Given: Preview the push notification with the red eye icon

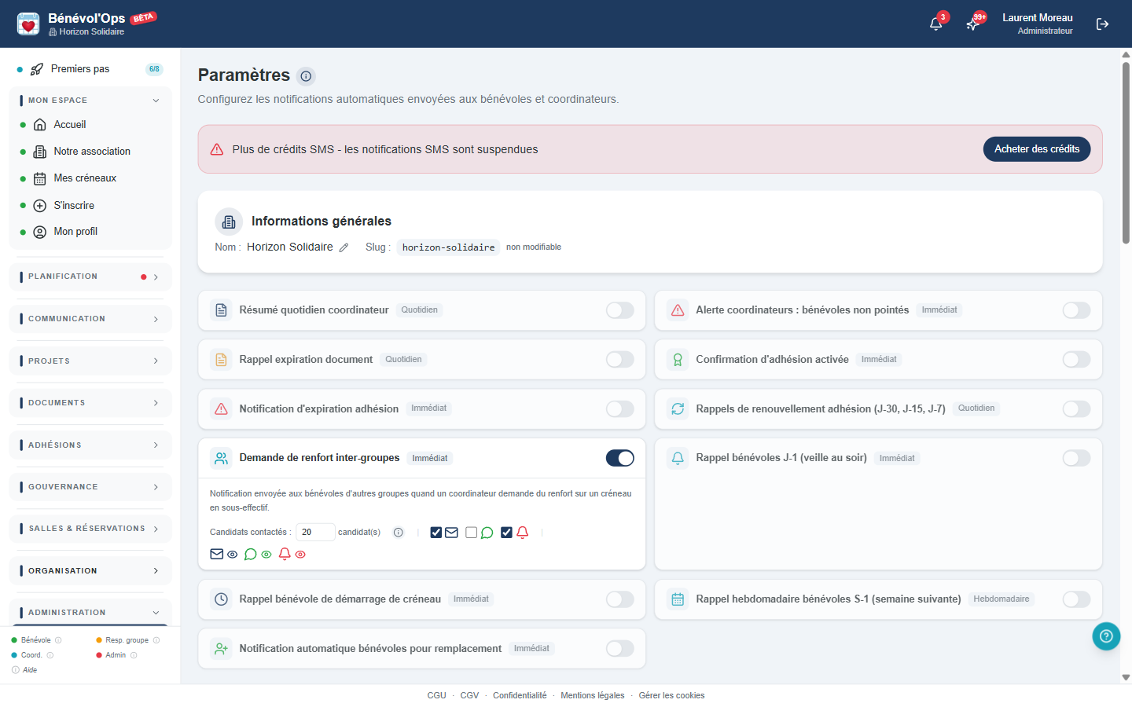Looking at the screenshot, I should point(300,555).
